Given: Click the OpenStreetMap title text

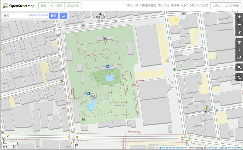Looking at the screenshot, I should [22, 6].
